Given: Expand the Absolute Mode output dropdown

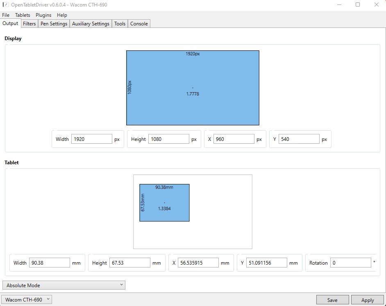Looking at the screenshot, I should tap(64, 285).
